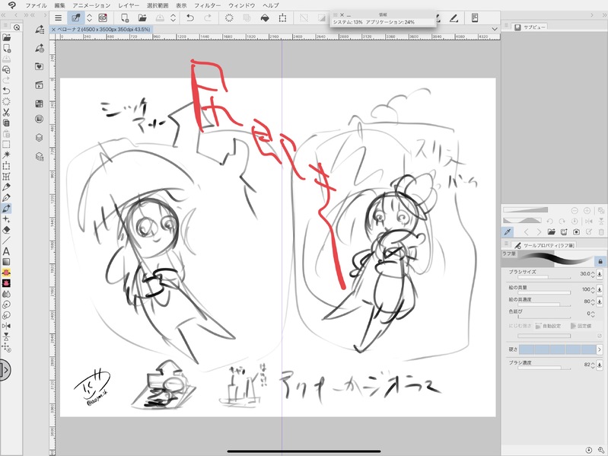Click the camera icon in sub view palette
The height and width of the screenshot is (456, 608).
tap(576, 232)
